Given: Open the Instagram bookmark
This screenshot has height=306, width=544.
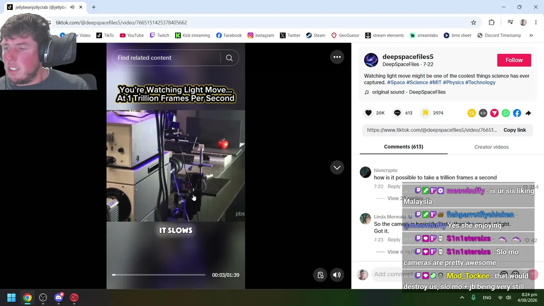Looking at the screenshot, I should [261, 35].
